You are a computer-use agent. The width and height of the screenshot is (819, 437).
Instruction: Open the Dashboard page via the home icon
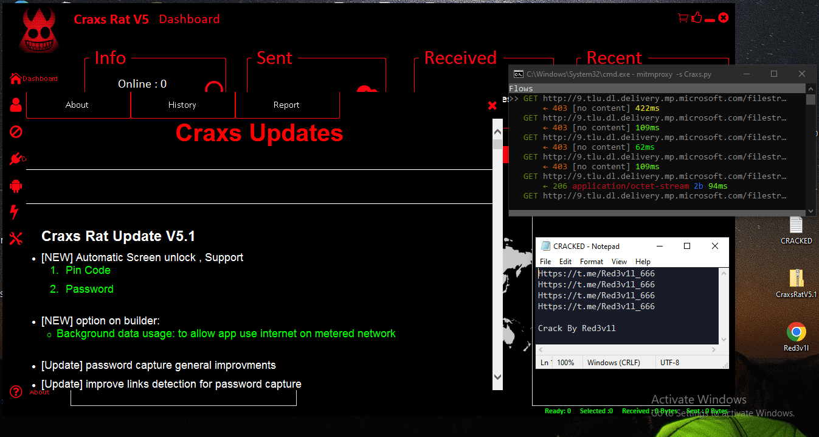coord(15,78)
